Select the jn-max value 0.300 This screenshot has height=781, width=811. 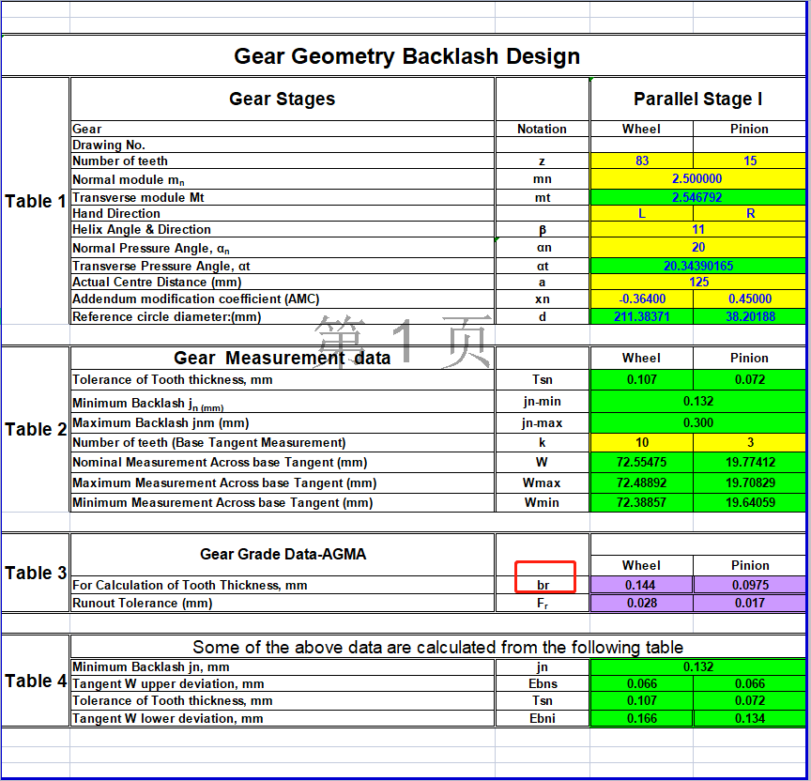pos(697,422)
